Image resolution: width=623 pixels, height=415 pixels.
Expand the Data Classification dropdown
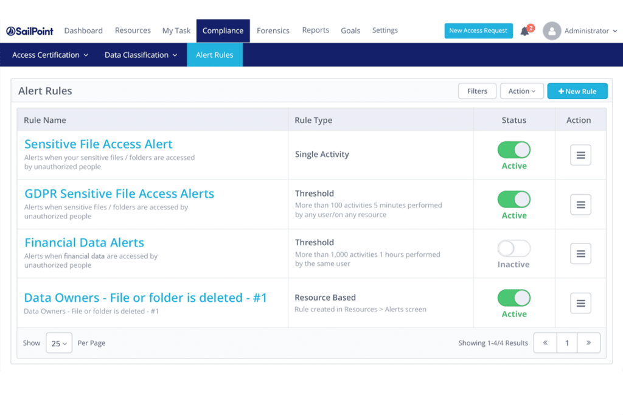tap(141, 55)
